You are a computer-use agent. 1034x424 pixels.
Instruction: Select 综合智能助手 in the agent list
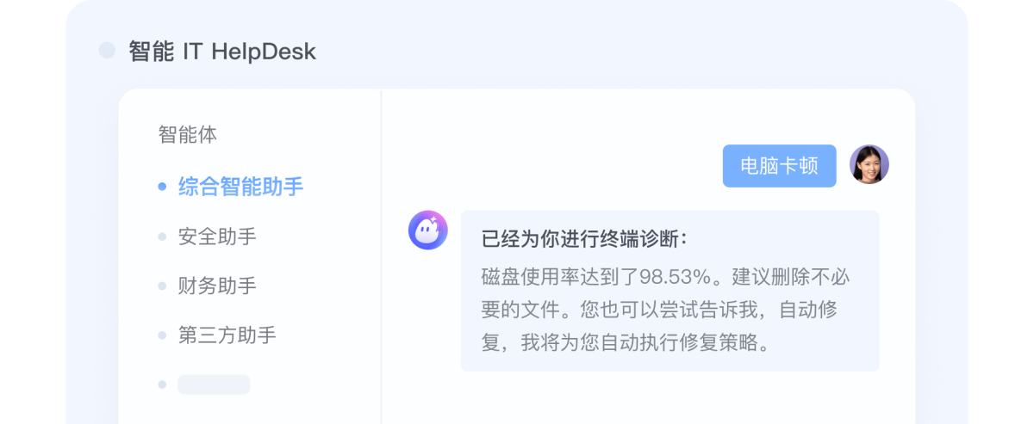240,187
